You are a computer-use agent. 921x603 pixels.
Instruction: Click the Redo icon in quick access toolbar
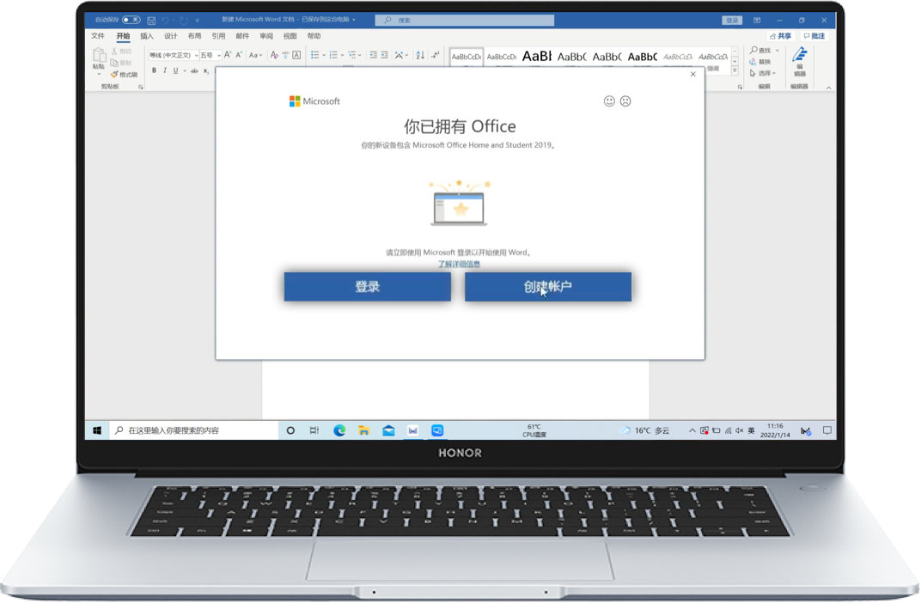click(183, 20)
